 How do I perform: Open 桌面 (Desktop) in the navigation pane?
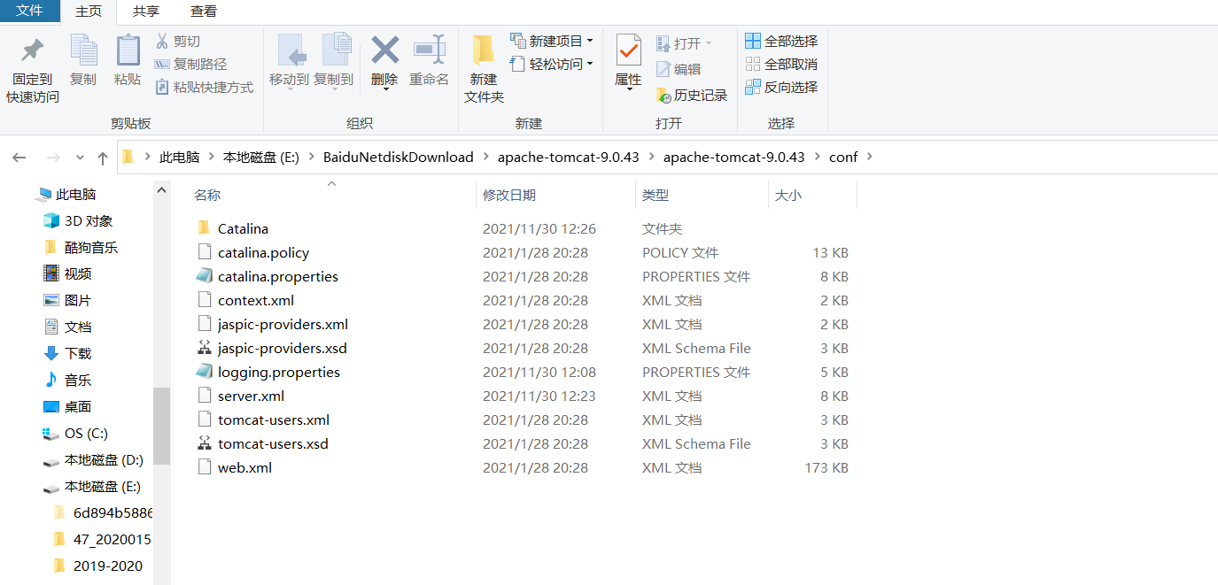click(x=78, y=406)
